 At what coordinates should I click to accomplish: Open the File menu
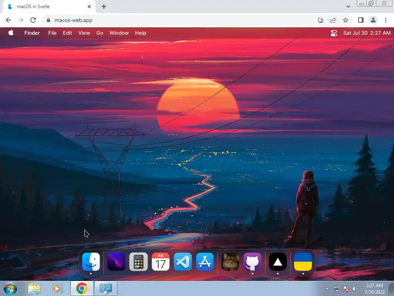pos(52,33)
